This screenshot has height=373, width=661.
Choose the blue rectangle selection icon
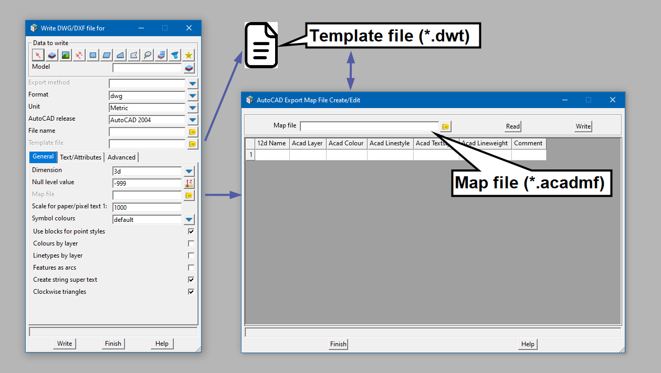(x=93, y=55)
